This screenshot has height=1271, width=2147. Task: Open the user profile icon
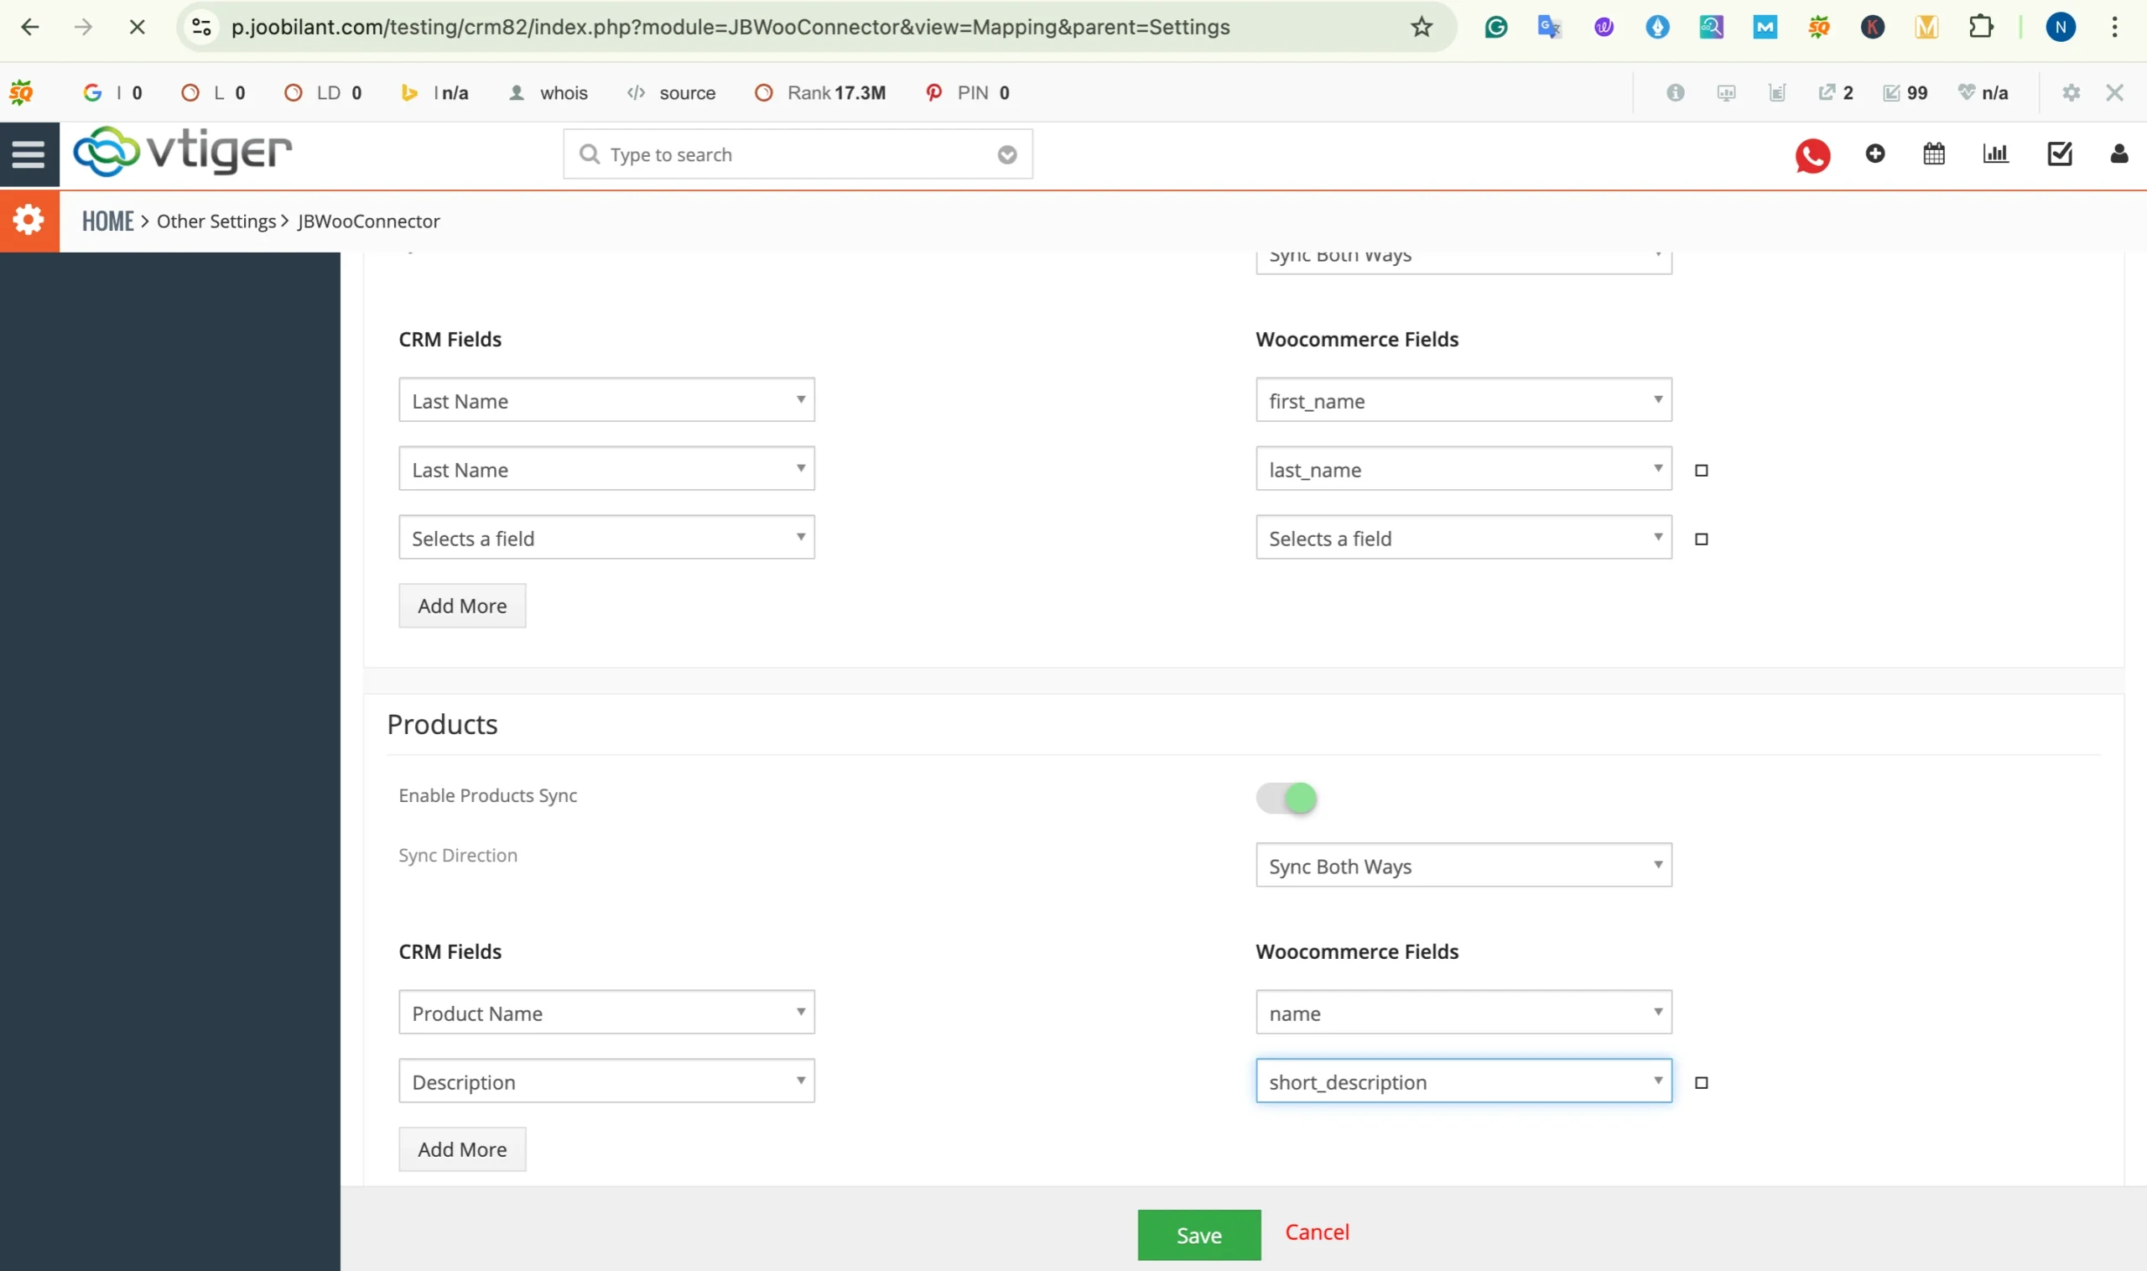point(2118,154)
